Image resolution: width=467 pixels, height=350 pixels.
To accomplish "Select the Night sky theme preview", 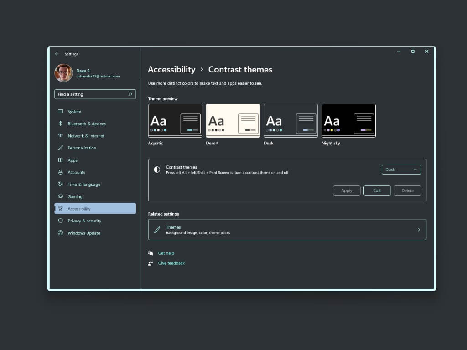I will click(348, 121).
